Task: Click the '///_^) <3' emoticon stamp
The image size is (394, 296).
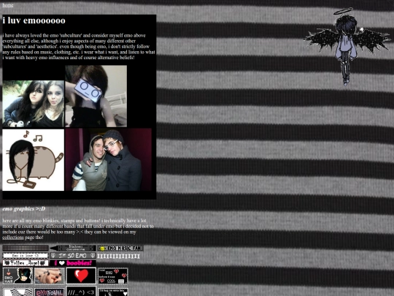Action: [81, 292]
